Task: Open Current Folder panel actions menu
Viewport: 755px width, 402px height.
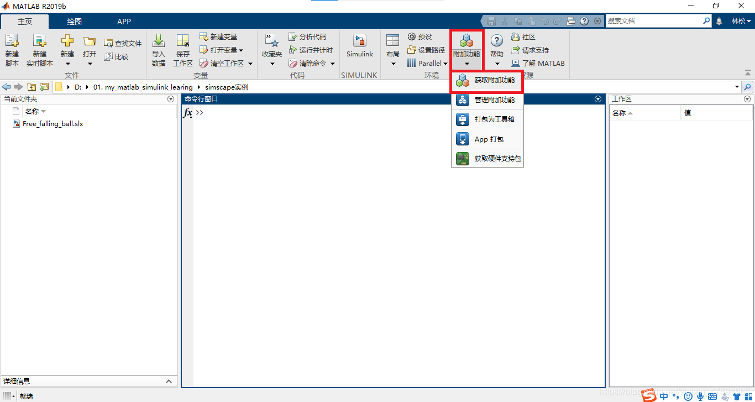Action: 171,99
